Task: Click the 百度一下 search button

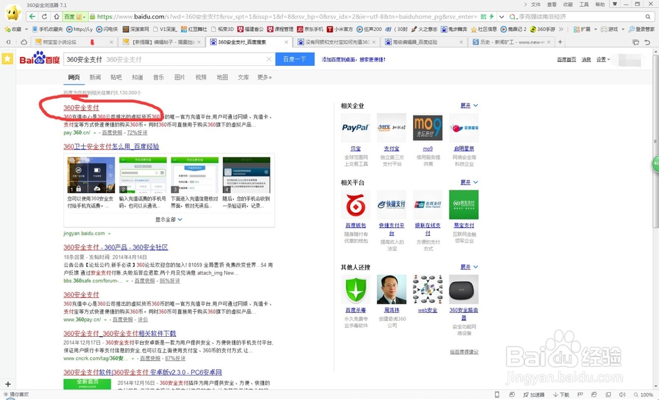Action: [x=295, y=59]
